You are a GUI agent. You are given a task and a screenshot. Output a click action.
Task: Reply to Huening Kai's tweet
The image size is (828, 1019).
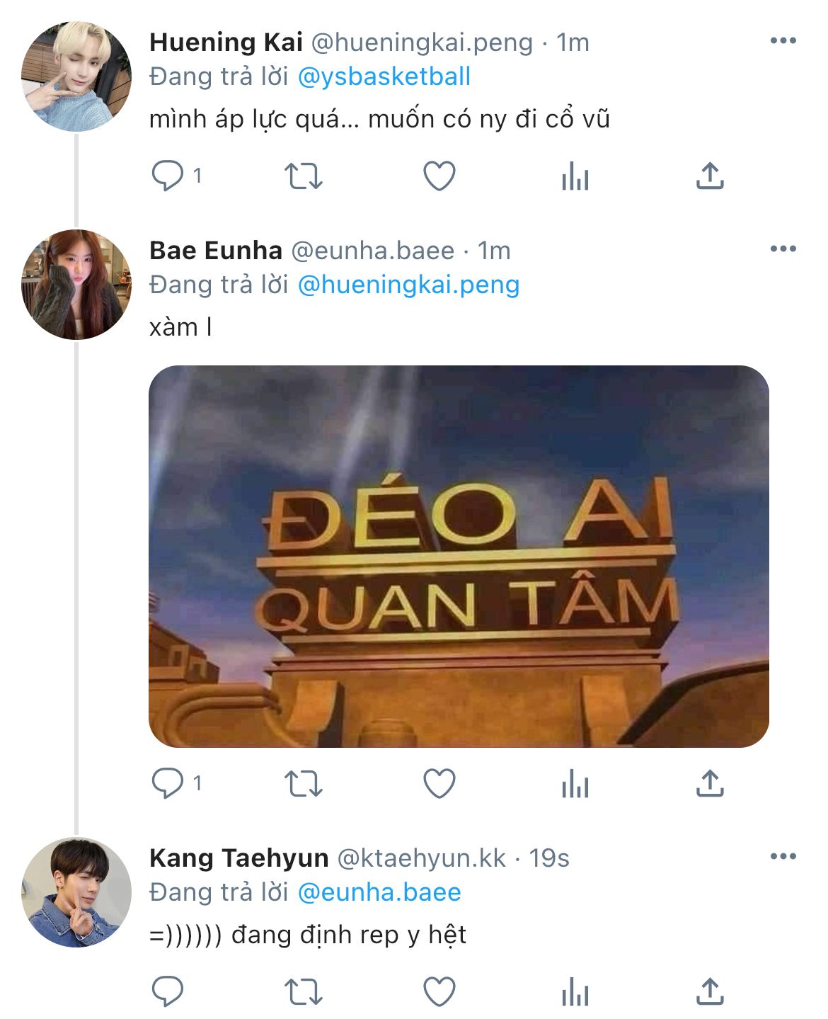click(168, 176)
